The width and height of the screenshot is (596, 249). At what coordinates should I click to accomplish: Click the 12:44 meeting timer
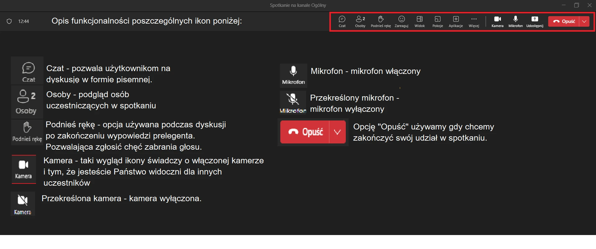tap(24, 21)
